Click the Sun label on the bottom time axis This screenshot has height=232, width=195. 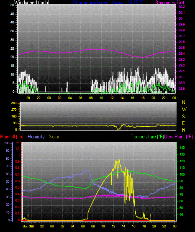26,226
